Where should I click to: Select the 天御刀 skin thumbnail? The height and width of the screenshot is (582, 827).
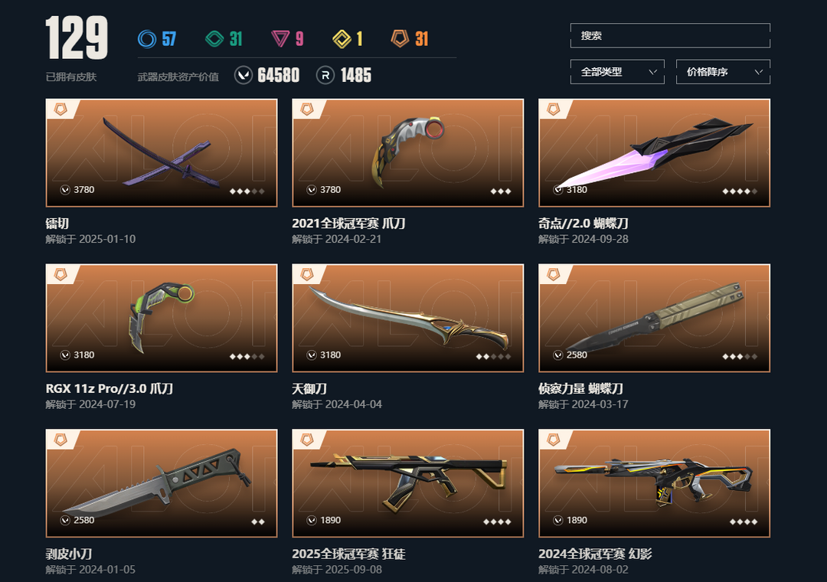point(407,318)
